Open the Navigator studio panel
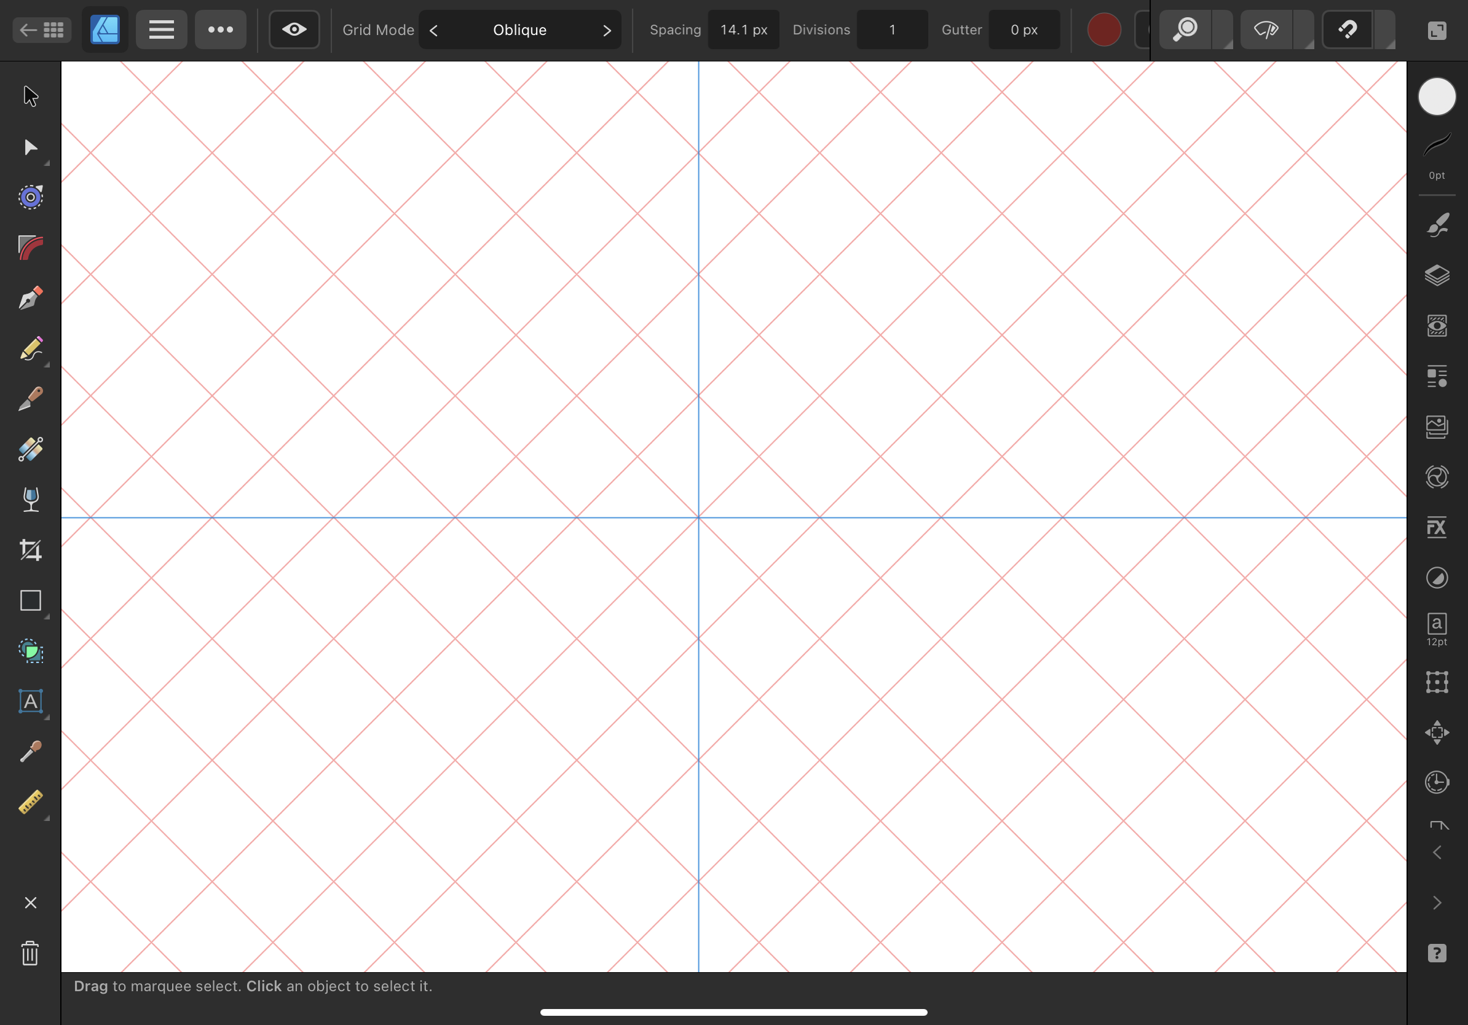The image size is (1468, 1025). click(x=1437, y=732)
